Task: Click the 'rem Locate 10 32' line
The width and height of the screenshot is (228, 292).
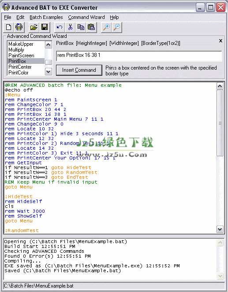Action: coord(29,129)
